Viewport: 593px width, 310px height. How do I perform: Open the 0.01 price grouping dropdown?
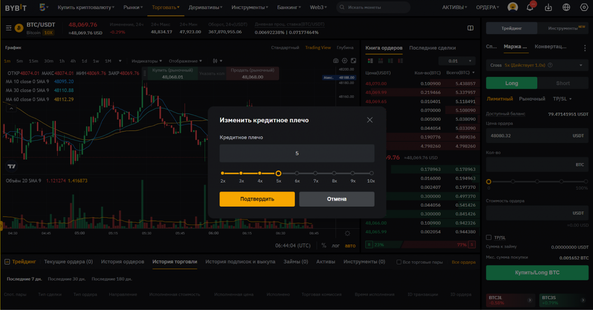[x=457, y=61]
